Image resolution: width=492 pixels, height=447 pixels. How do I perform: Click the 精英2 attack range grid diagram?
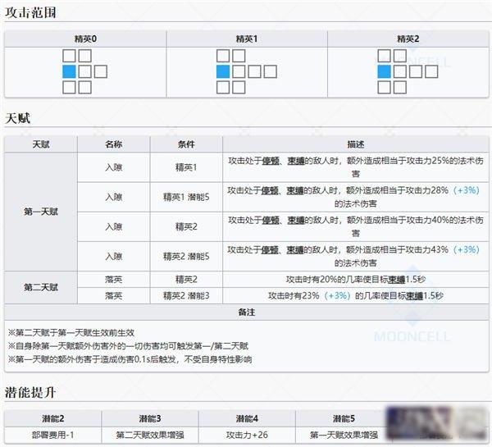[x=408, y=71]
